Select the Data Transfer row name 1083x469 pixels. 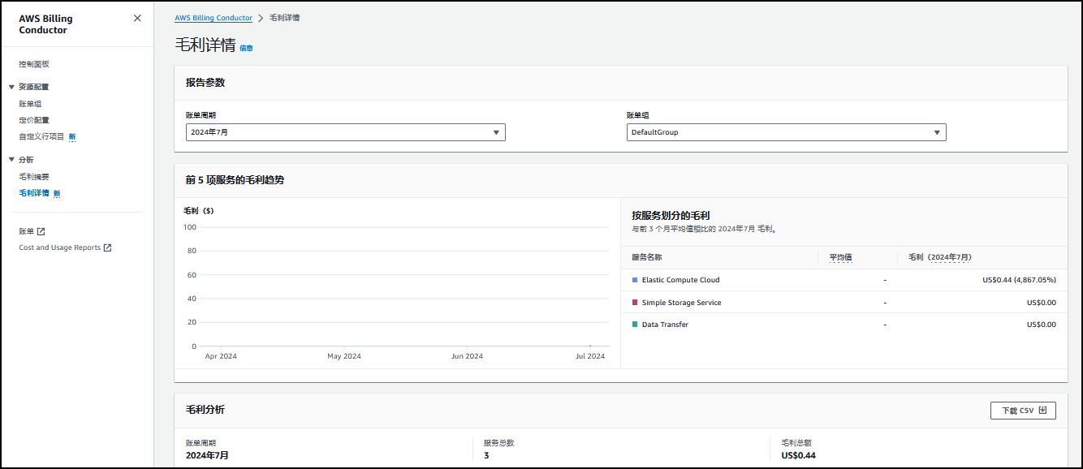point(665,325)
